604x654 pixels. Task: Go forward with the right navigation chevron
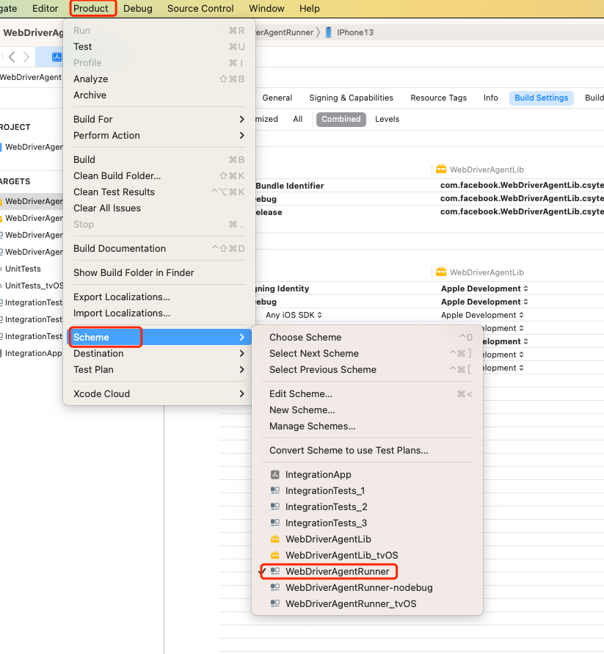coord(27,57)
